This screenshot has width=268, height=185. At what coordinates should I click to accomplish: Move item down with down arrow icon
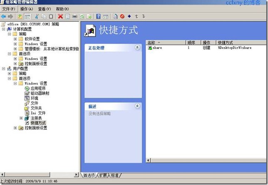point(144,16)
